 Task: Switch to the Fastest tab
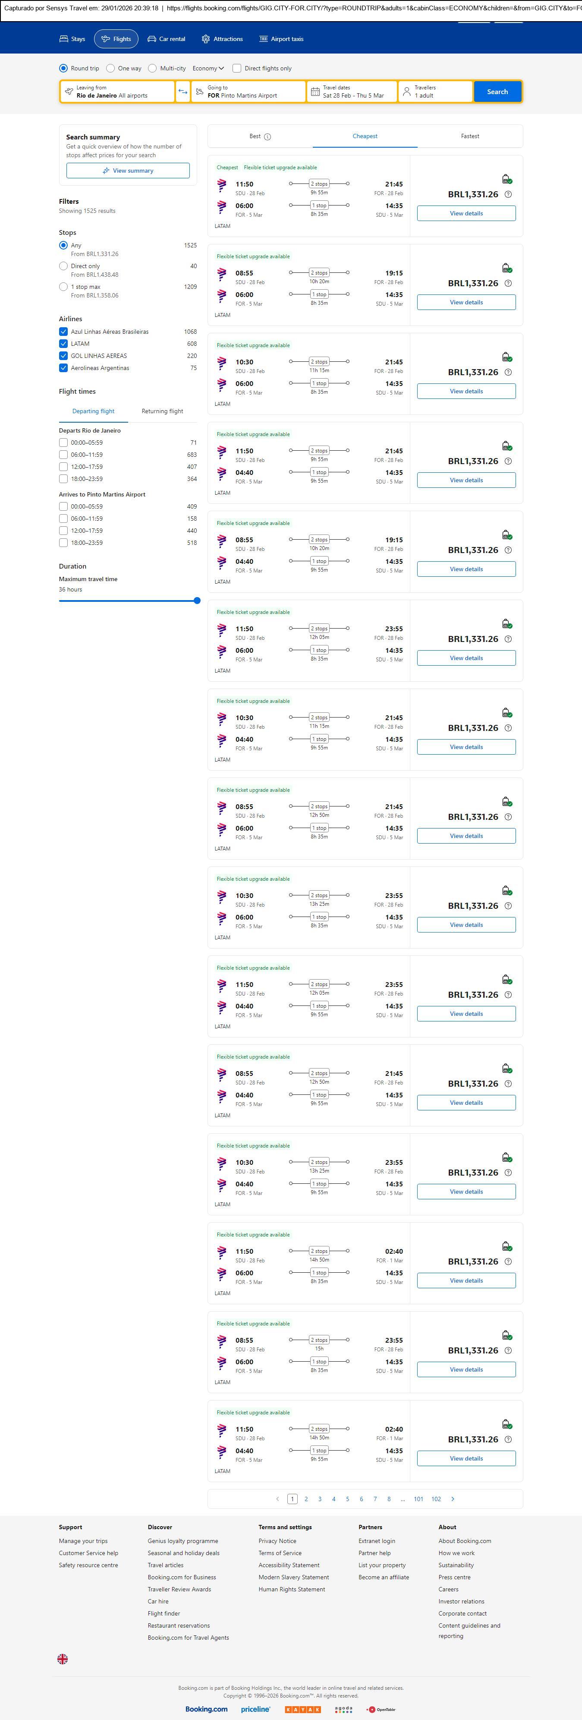[x=470, y=136]
